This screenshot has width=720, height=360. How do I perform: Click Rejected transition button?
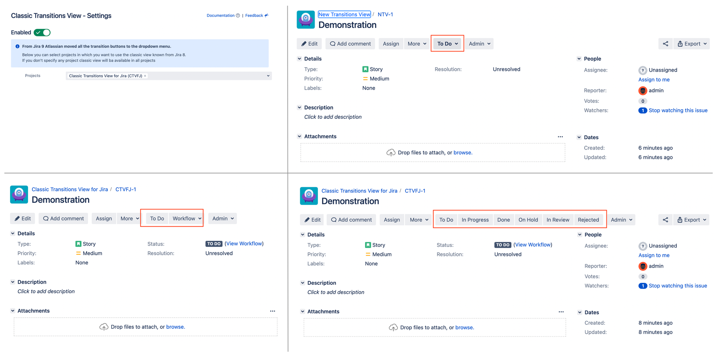tap(588, 220)
